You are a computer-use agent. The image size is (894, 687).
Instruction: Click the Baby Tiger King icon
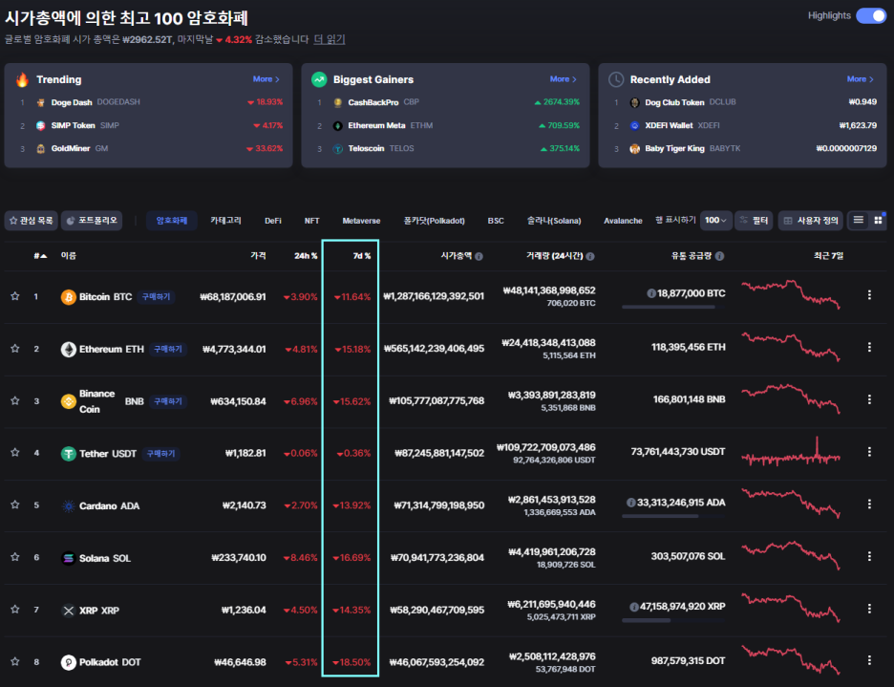[x=634, y=149]
